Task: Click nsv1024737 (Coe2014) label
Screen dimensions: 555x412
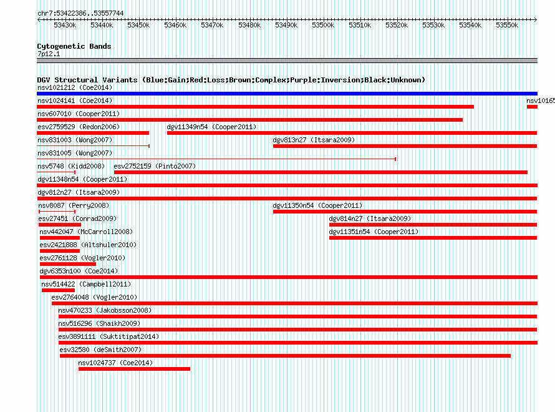Action: pos(115,363)
